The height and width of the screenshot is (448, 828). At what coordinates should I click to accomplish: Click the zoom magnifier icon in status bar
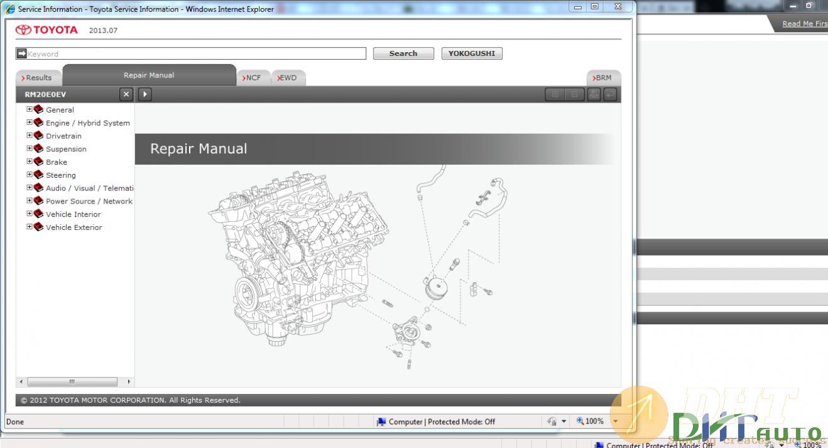click(x=580, y=422)
